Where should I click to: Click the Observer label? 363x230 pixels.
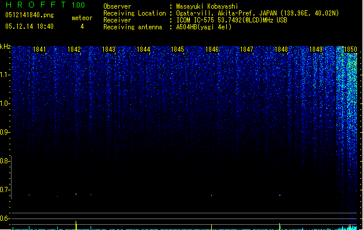click(x=117, y=6)
